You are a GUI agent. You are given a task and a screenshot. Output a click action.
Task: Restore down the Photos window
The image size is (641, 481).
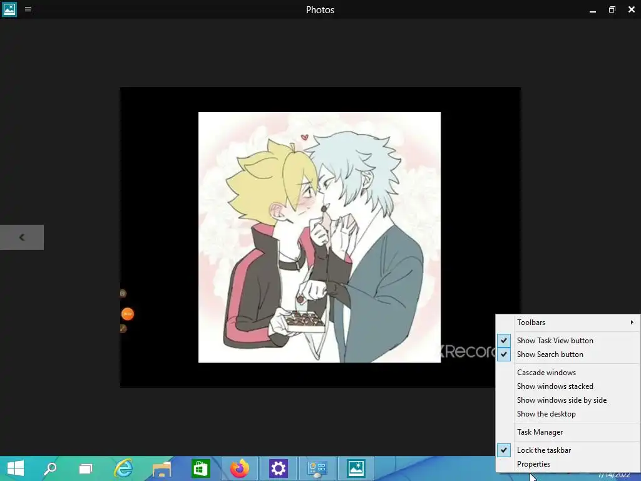pyautogui.click(x=612, y=9)
